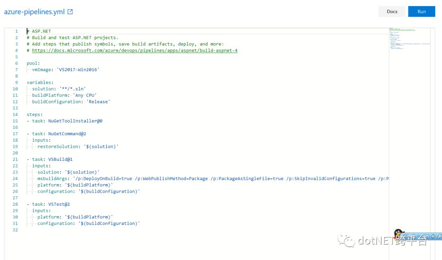
Task: Click the 'variables:' key
Action: point(40,82)
